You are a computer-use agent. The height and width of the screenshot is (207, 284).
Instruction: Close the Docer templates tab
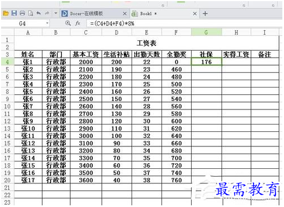125,13
